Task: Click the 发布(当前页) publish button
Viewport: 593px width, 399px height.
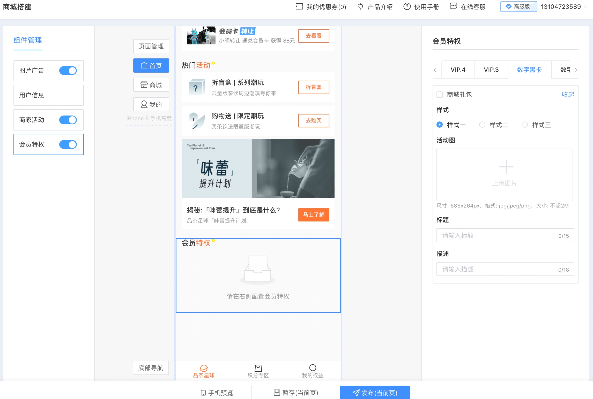Action: tap(375, 393)
